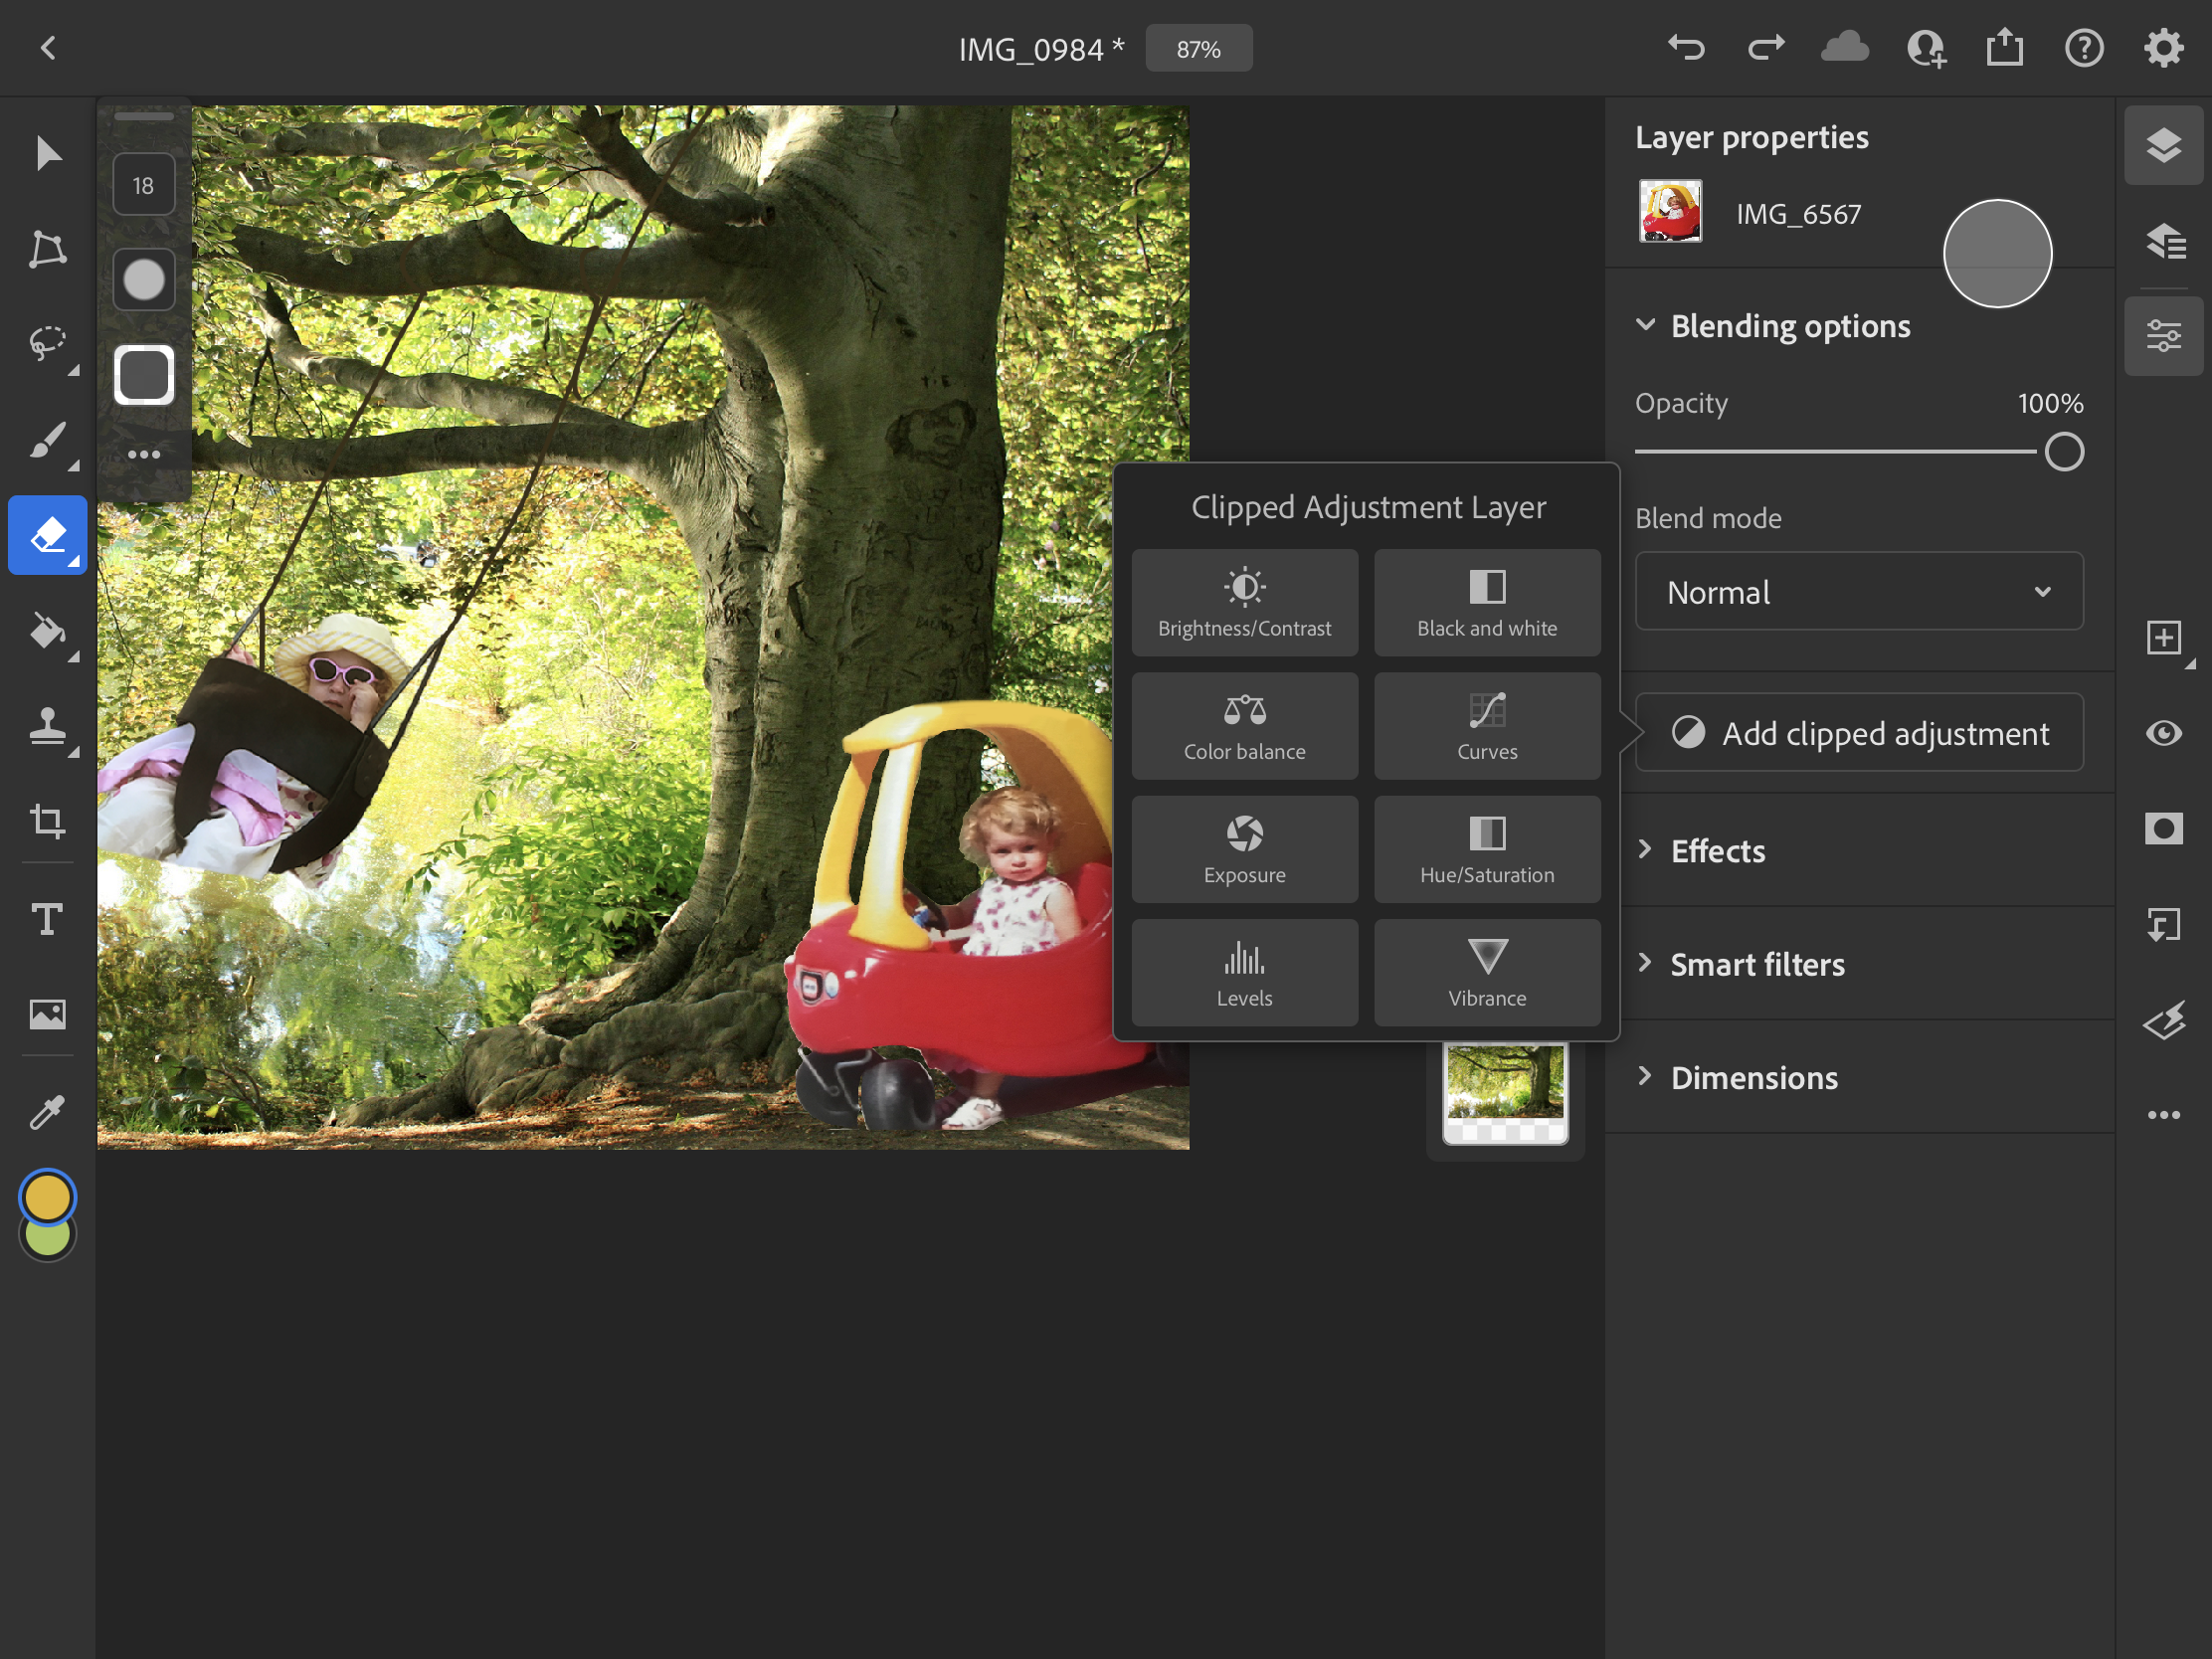Open the Blend mode Normal dropdown
This screenshot has height=1659, width=2212.
click(1858, 591)
